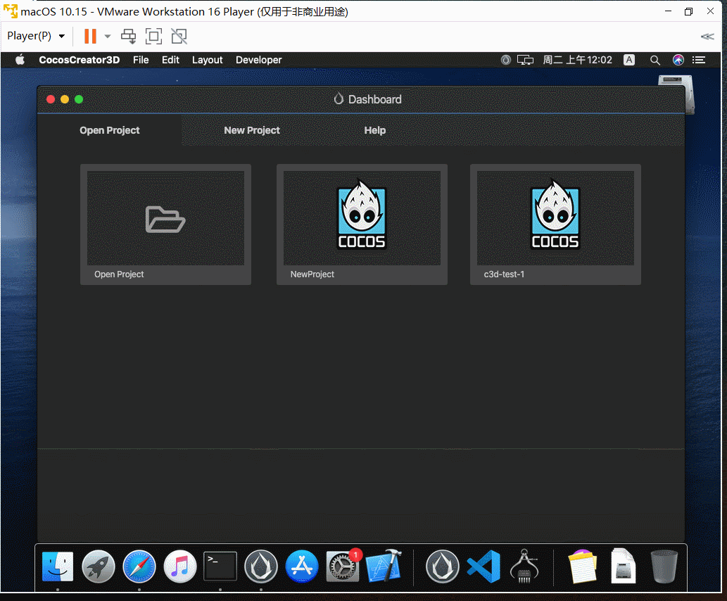Open Notification Center list icon

699,60
